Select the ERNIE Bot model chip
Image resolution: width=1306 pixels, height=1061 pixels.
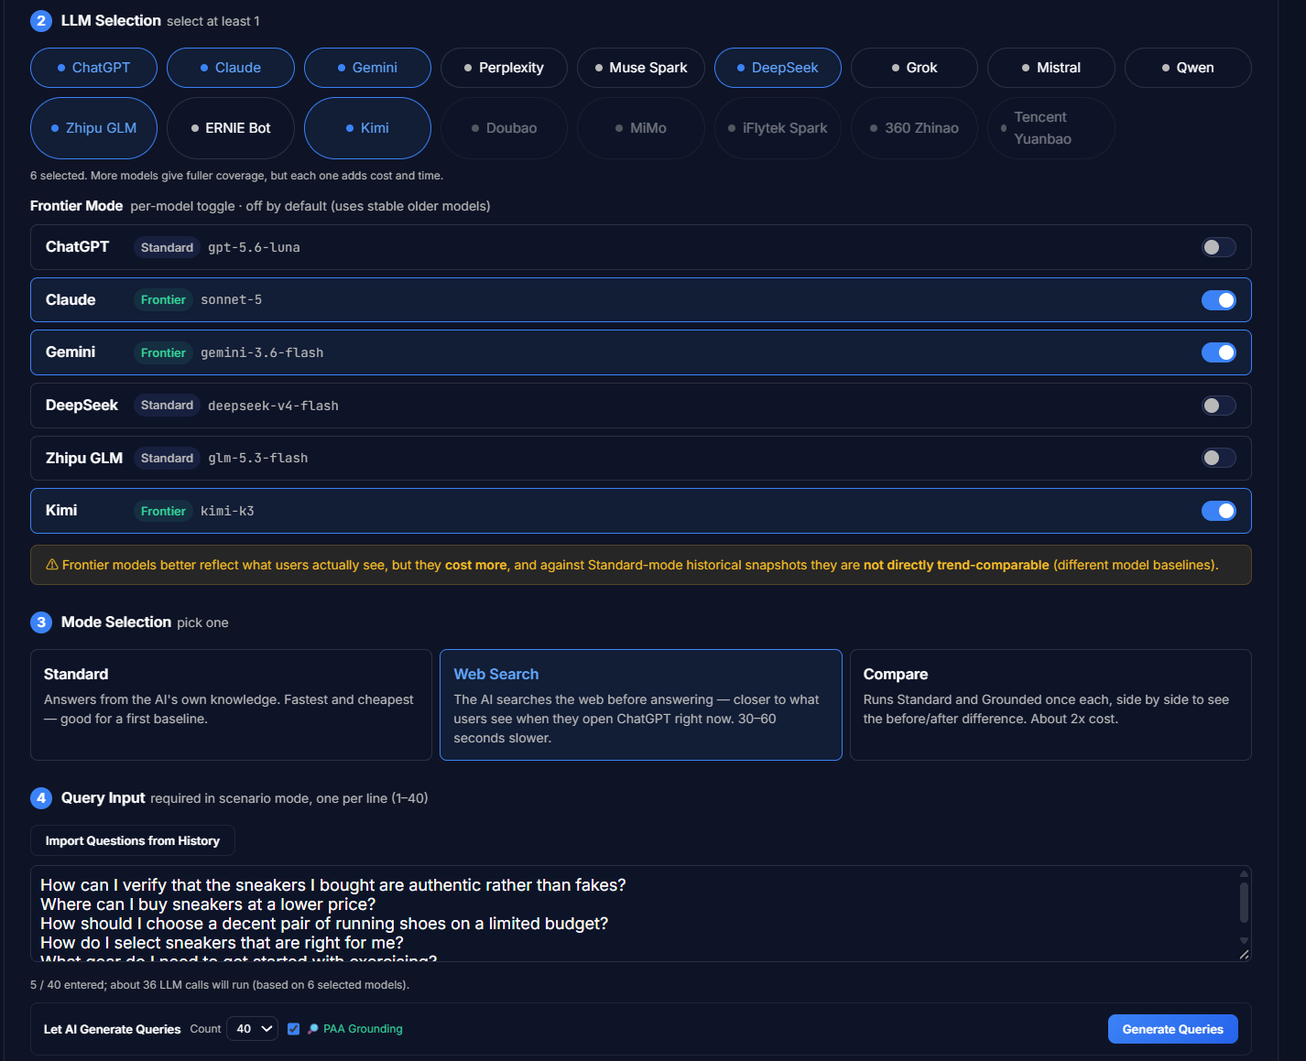tap(231, 128)
